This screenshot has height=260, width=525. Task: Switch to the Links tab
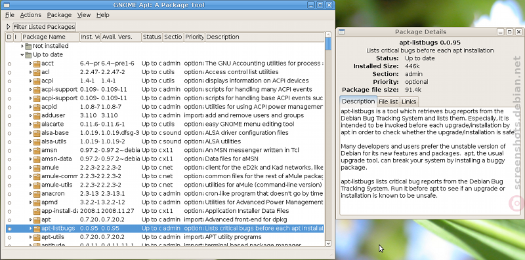409,102
